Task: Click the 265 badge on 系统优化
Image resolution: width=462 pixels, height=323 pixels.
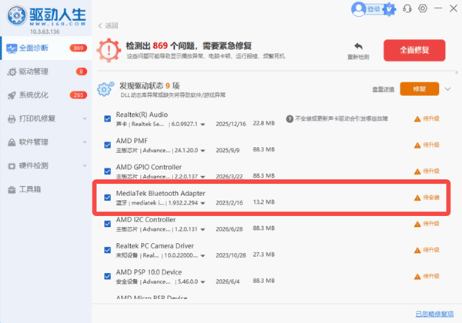Action: pos(79,95)
